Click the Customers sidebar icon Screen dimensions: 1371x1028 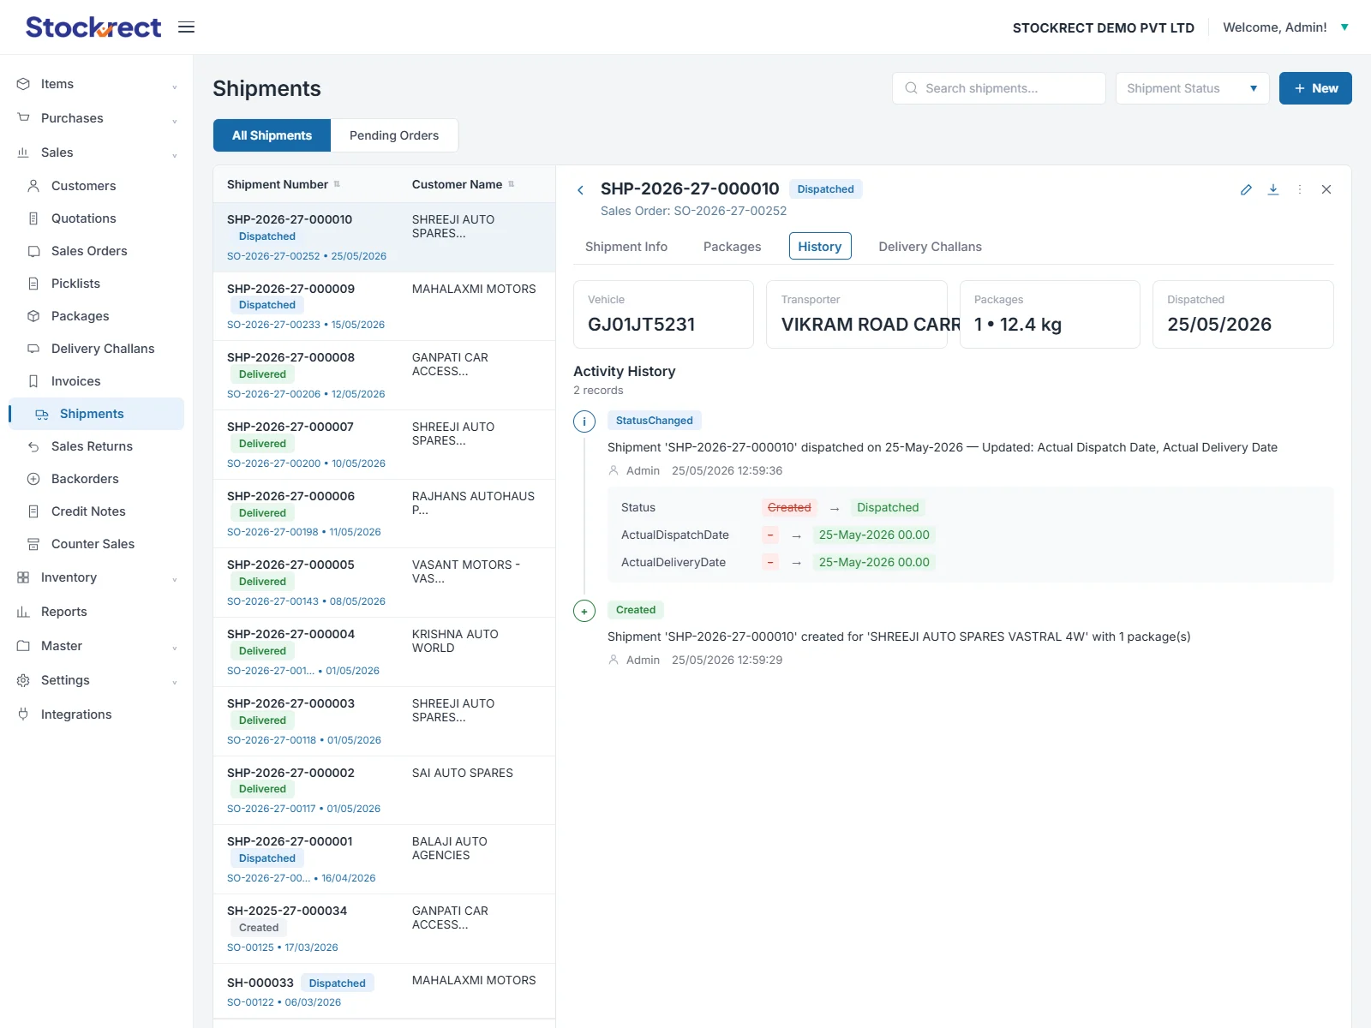point(33,186)
